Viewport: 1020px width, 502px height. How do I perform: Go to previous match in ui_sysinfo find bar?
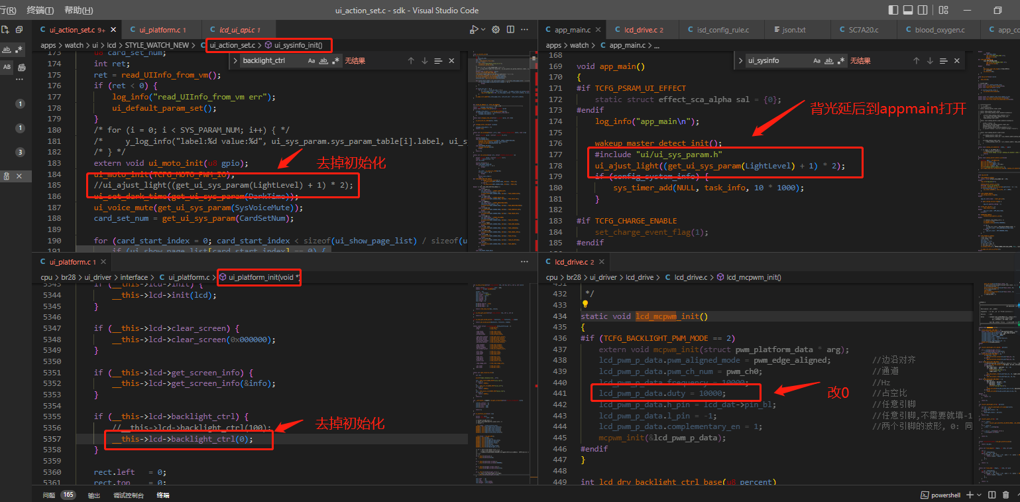pyautogui.click(x=916, y=60)
